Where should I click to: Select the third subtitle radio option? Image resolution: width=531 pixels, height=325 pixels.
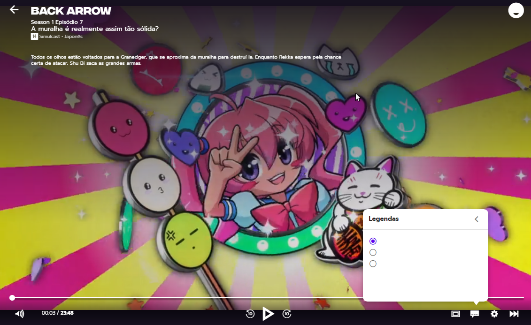[373, 264]
